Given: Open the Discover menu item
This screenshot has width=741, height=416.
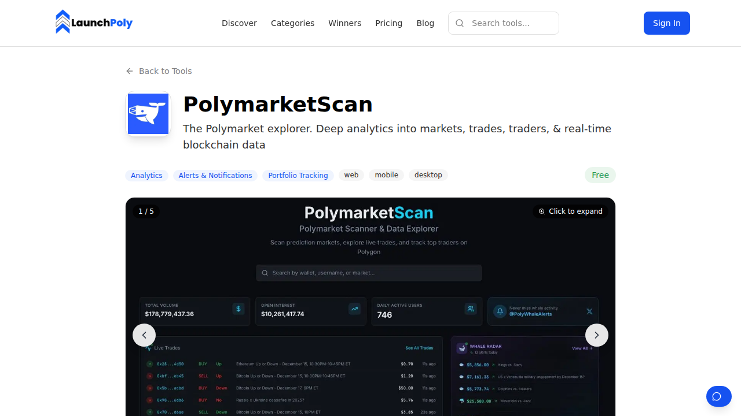Looking at the screenshot, I should 239,23.
